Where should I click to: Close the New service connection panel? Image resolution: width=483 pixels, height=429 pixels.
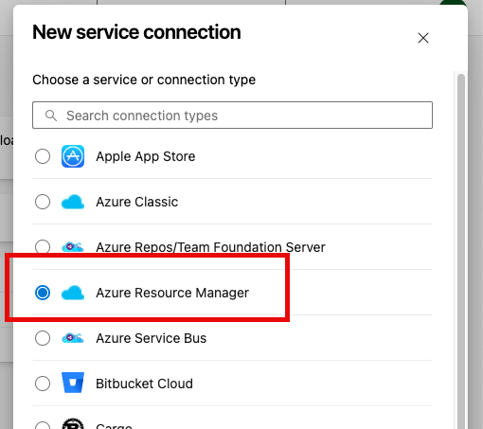(423, 38)
